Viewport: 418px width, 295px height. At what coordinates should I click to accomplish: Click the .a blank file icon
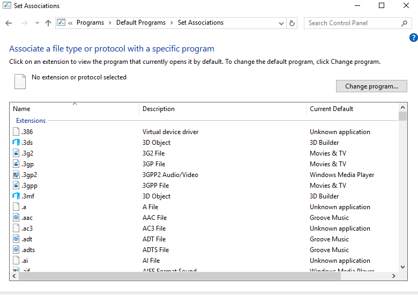tap(16, 206)
